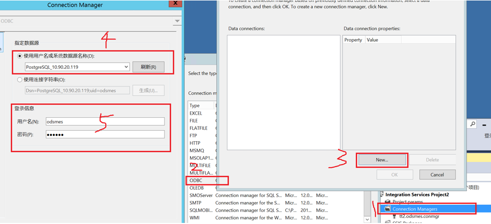Click the Type column header in connection list
The width and height of the screenshot is (491, 224).
(201, 106)
